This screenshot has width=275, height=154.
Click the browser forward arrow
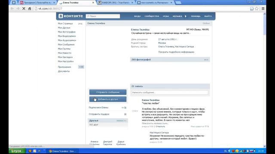(x=18, y=9)
